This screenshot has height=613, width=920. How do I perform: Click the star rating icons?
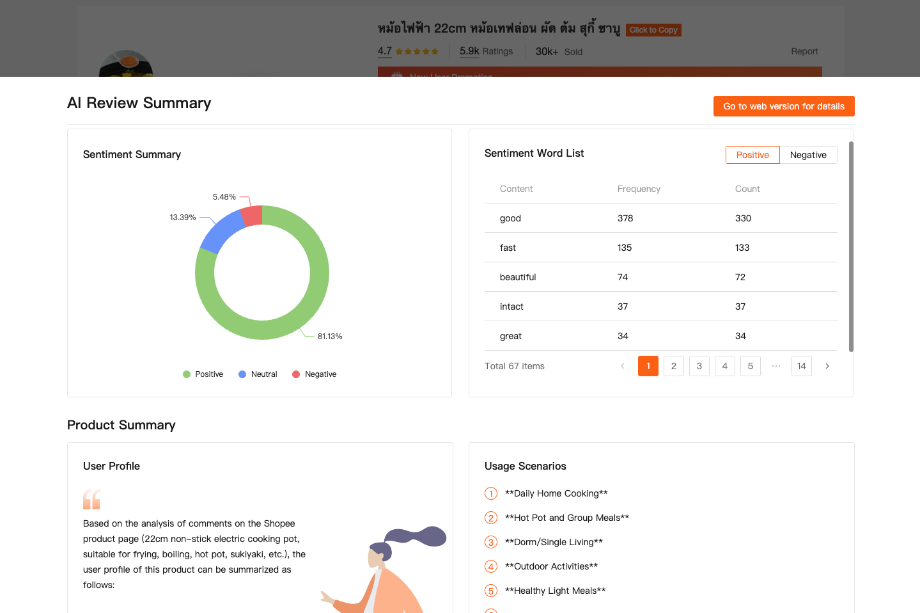417,52
